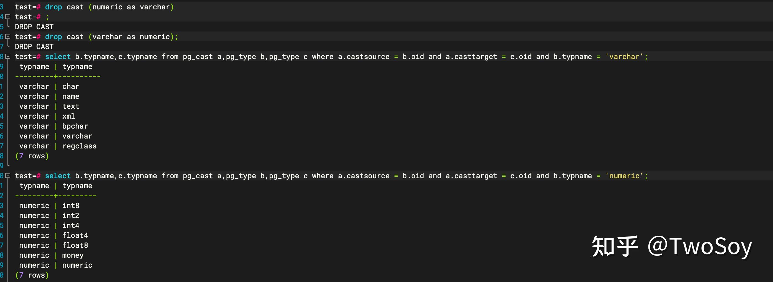Collapse the "drop cast (varchar as numeric)" block
The width and height of the screenshot is (773, 282).
tap(8, 37)
